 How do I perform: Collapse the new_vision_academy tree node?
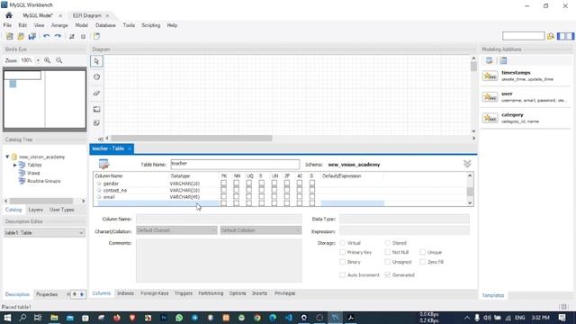tap(7, 157)
